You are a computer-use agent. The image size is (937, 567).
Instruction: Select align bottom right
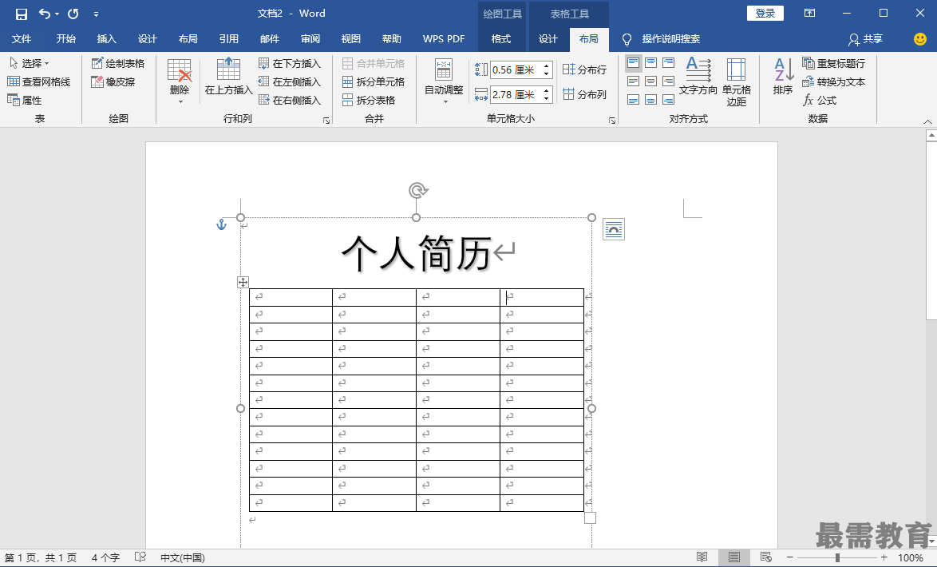(668, 99)
